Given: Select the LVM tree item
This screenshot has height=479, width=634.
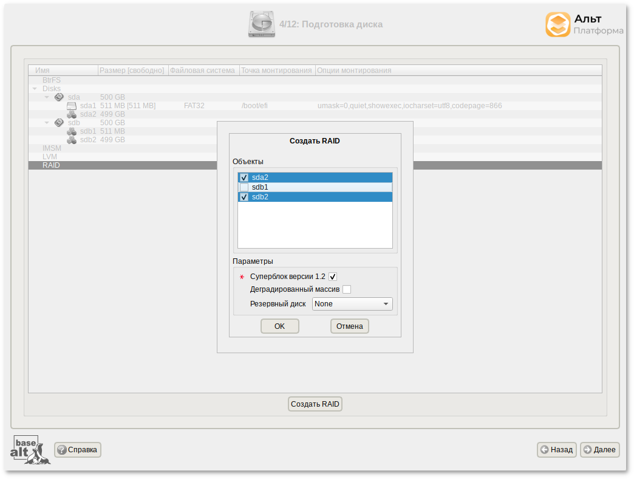Looking at the screenshot, I should tap(50, 157).
